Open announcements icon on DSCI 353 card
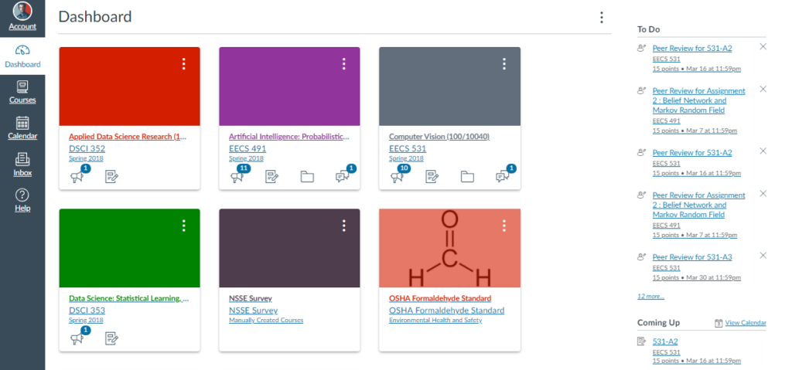 point(77,338)
